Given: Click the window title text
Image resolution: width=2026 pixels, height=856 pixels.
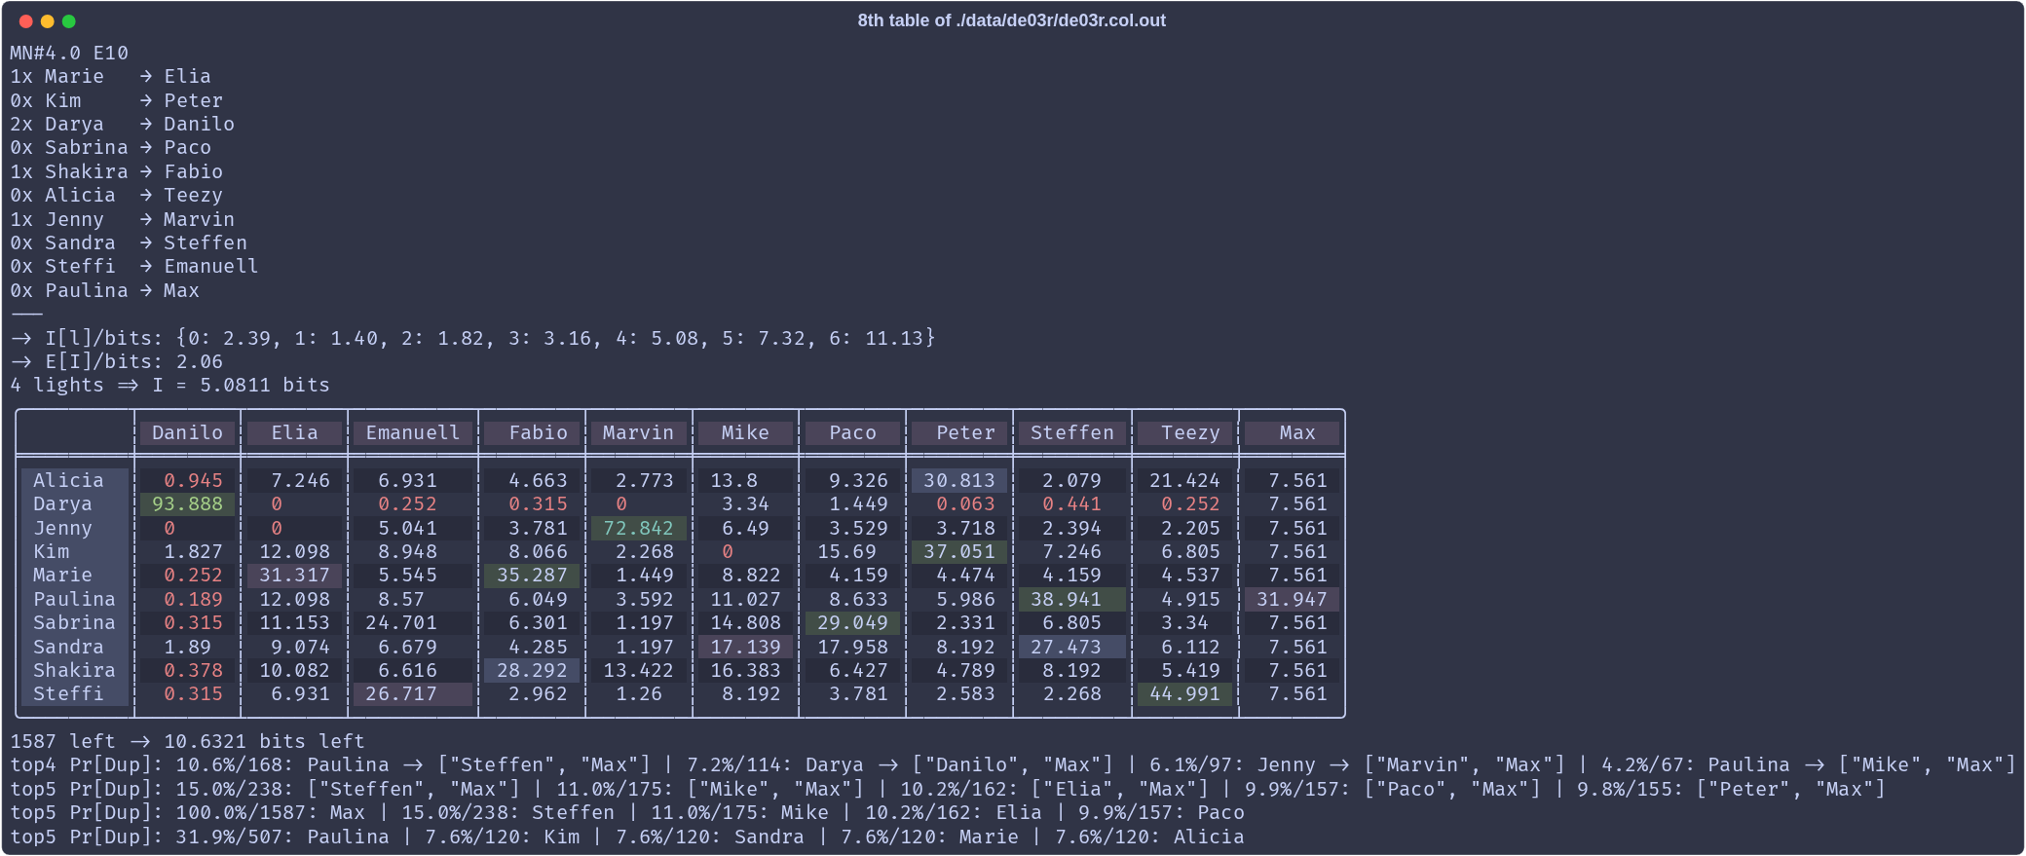Looking at the screenshot, I should point(1011,20).
